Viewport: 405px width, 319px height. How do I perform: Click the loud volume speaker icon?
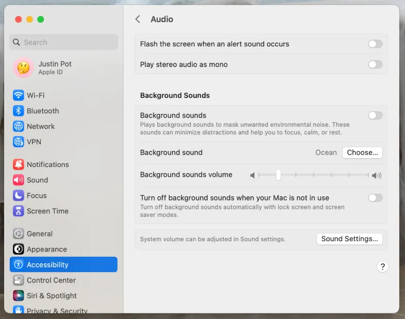(377, 176)
